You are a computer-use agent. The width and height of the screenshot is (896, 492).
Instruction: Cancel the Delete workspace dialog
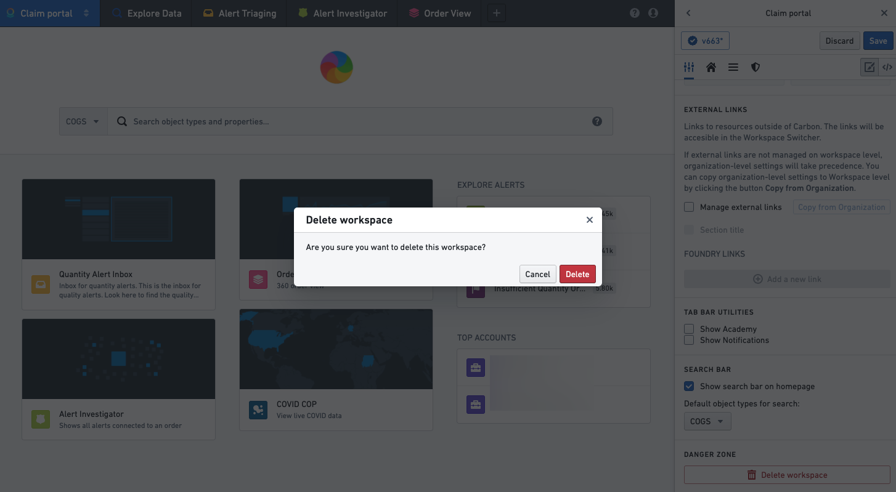(537, 274)
